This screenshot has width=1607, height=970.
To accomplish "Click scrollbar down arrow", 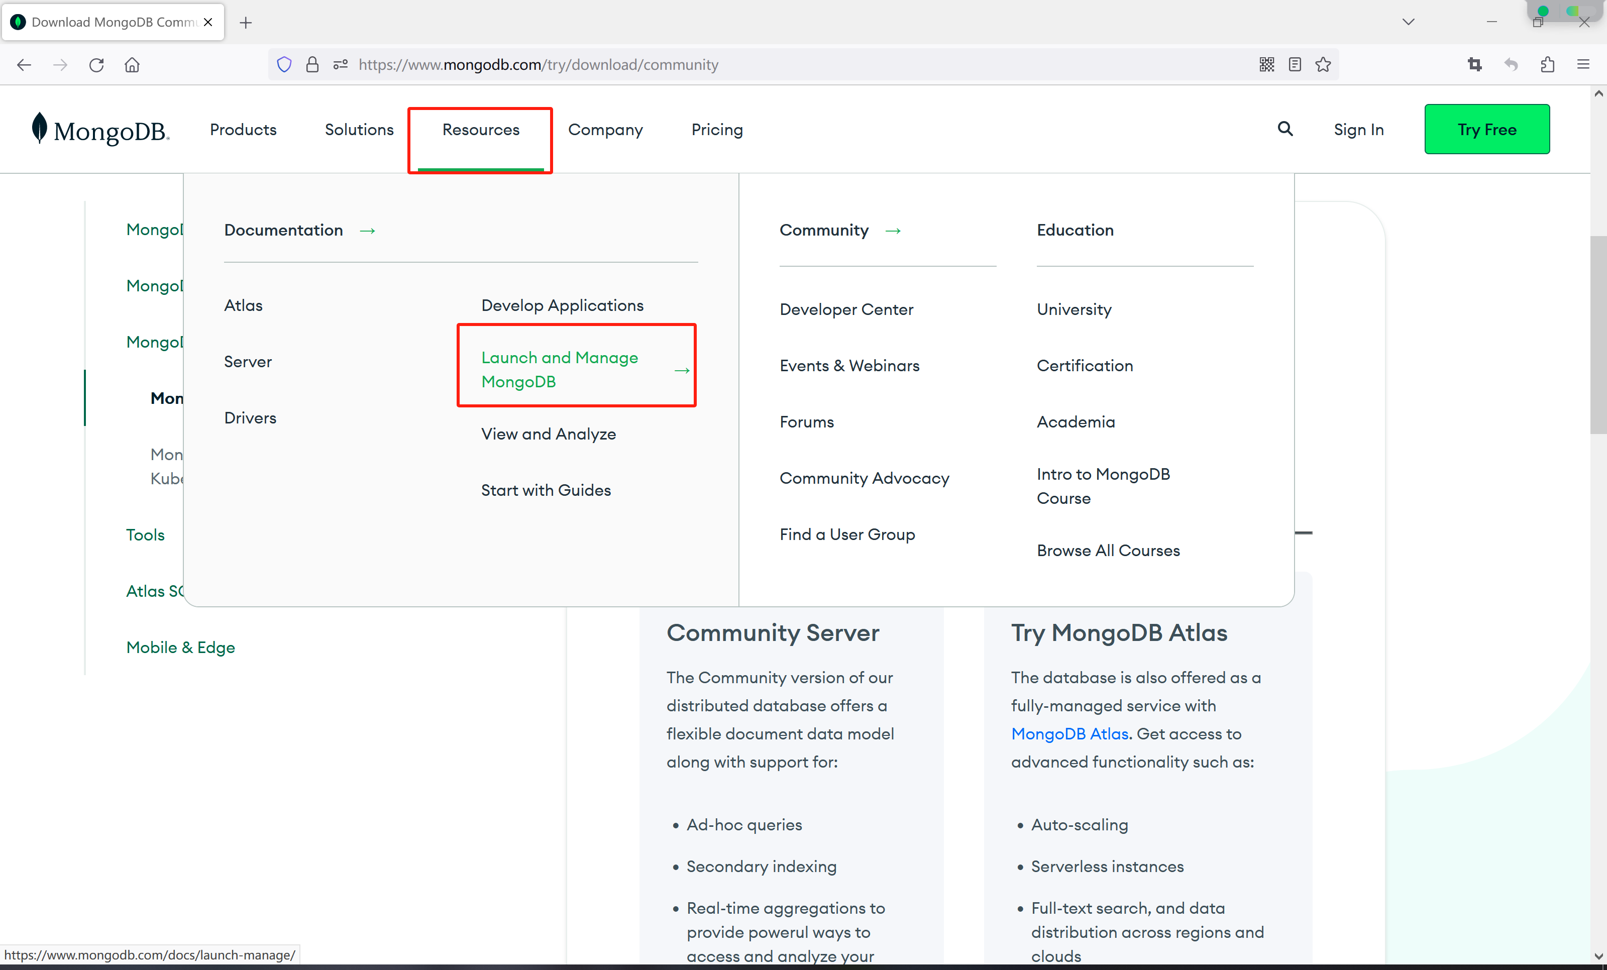I will (1598, 955).
